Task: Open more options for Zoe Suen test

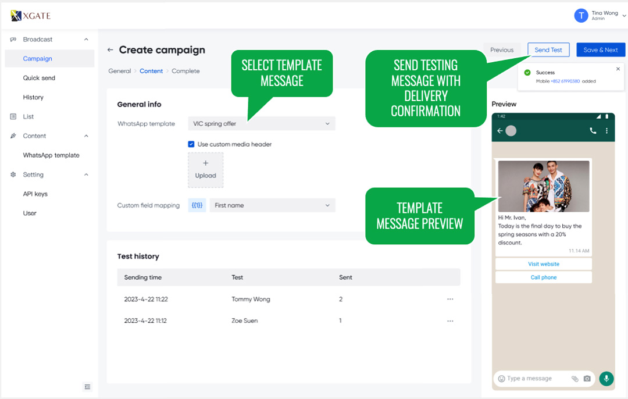Action: tap(449, 320)
